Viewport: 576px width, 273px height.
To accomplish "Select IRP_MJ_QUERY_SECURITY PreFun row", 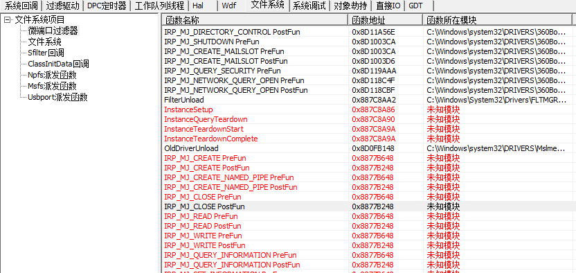I will pos(367,71).
